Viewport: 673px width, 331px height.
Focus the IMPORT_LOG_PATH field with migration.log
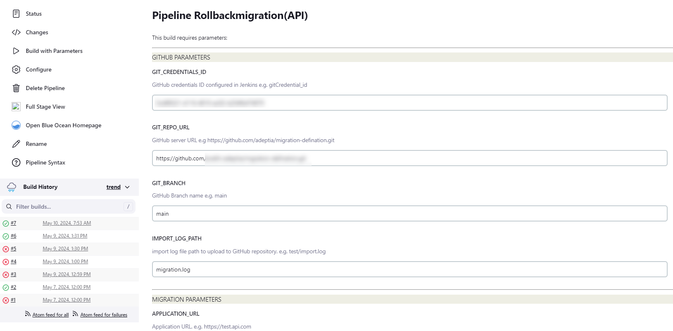pos(409,269)
